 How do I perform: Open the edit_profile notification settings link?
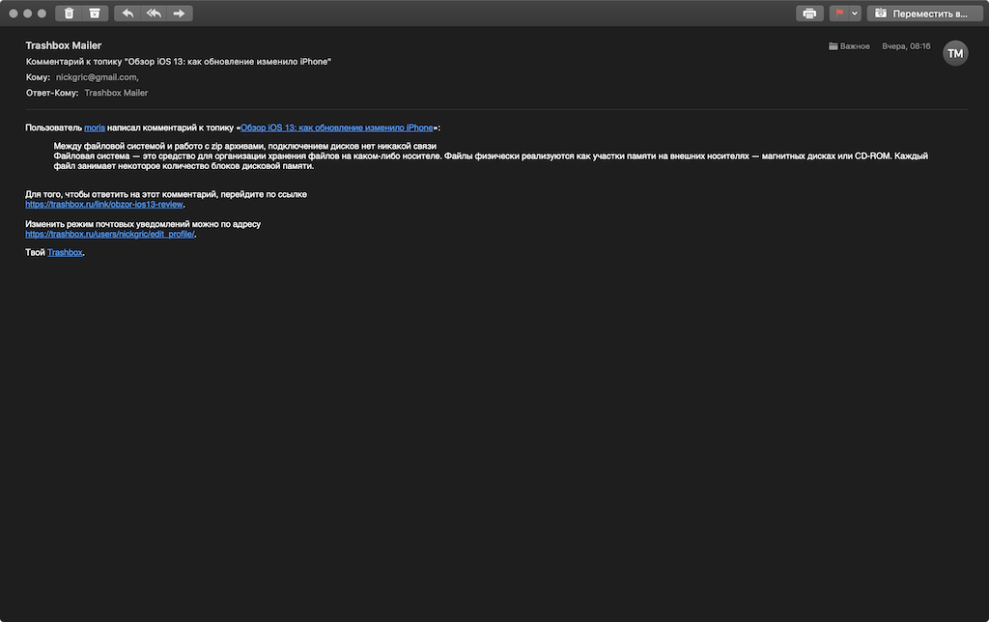point(110,234)
